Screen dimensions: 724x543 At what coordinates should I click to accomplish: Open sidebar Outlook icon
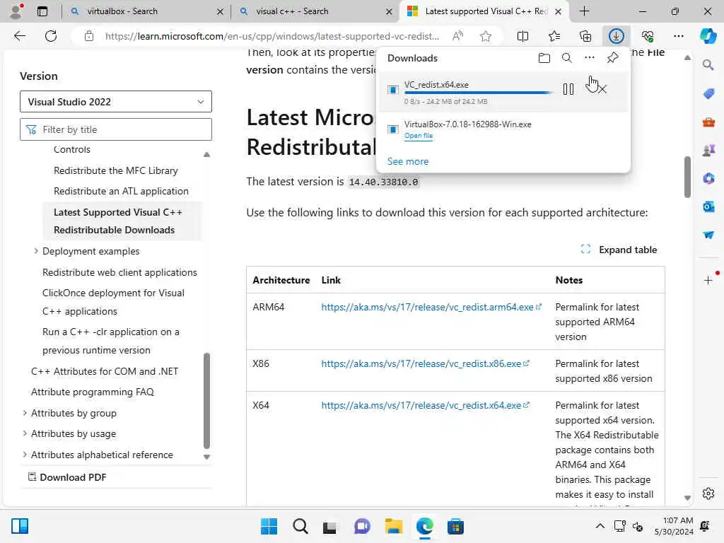click(708, 206)
